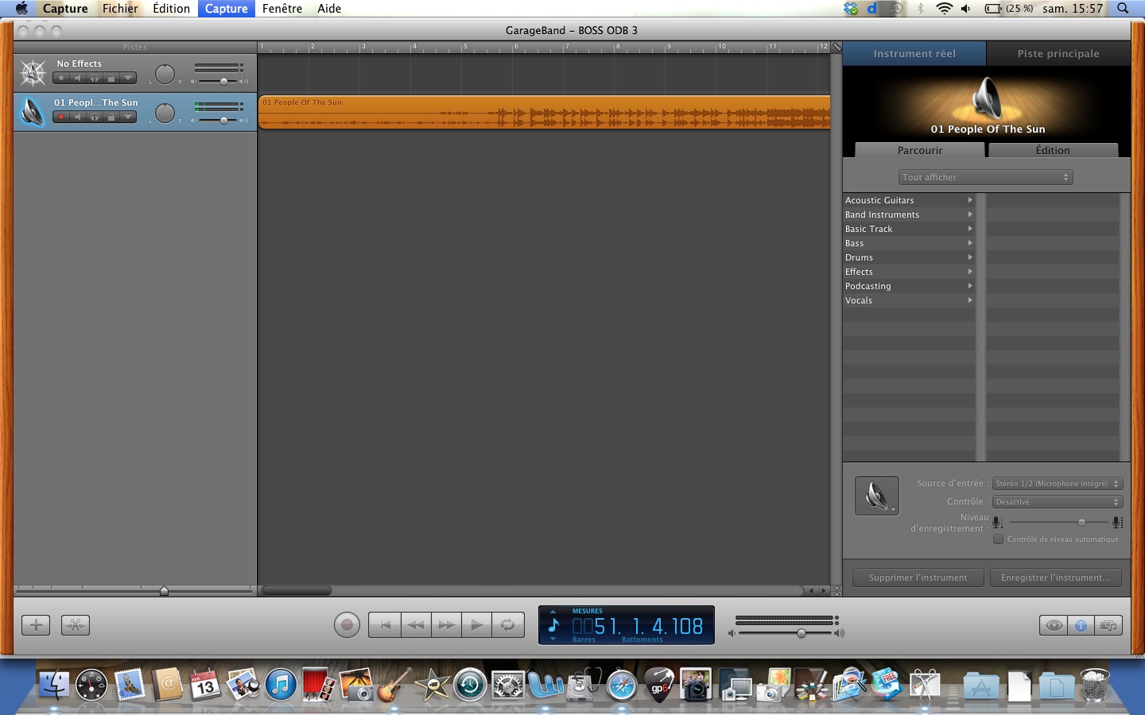Play the project with the play button
This screenshot has width=1145, height=715.
point(476,625)
